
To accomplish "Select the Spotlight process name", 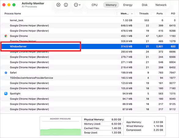I will tap(15, 94).
